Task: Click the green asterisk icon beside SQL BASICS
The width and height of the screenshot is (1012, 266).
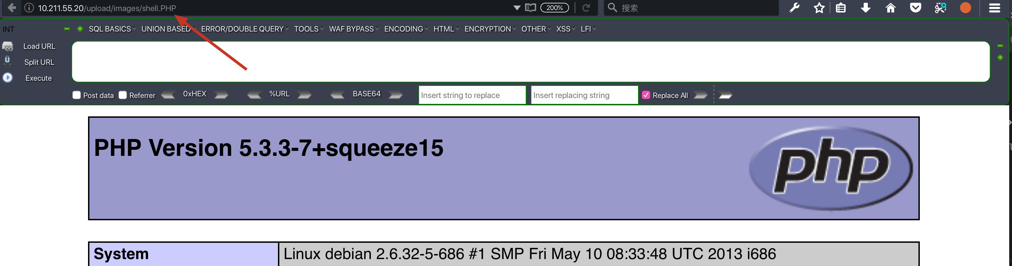Action: click(80, 29)
